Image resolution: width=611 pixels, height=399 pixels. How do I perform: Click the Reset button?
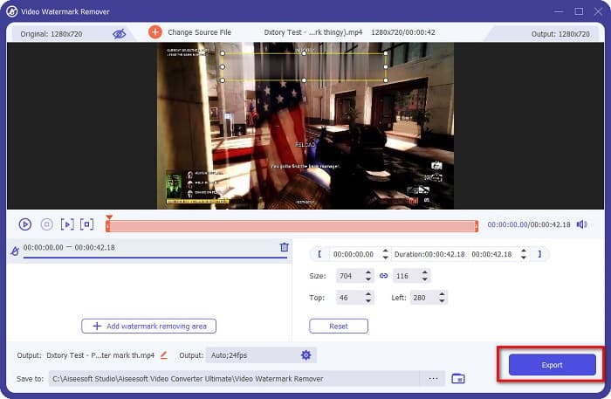[339, 327]
